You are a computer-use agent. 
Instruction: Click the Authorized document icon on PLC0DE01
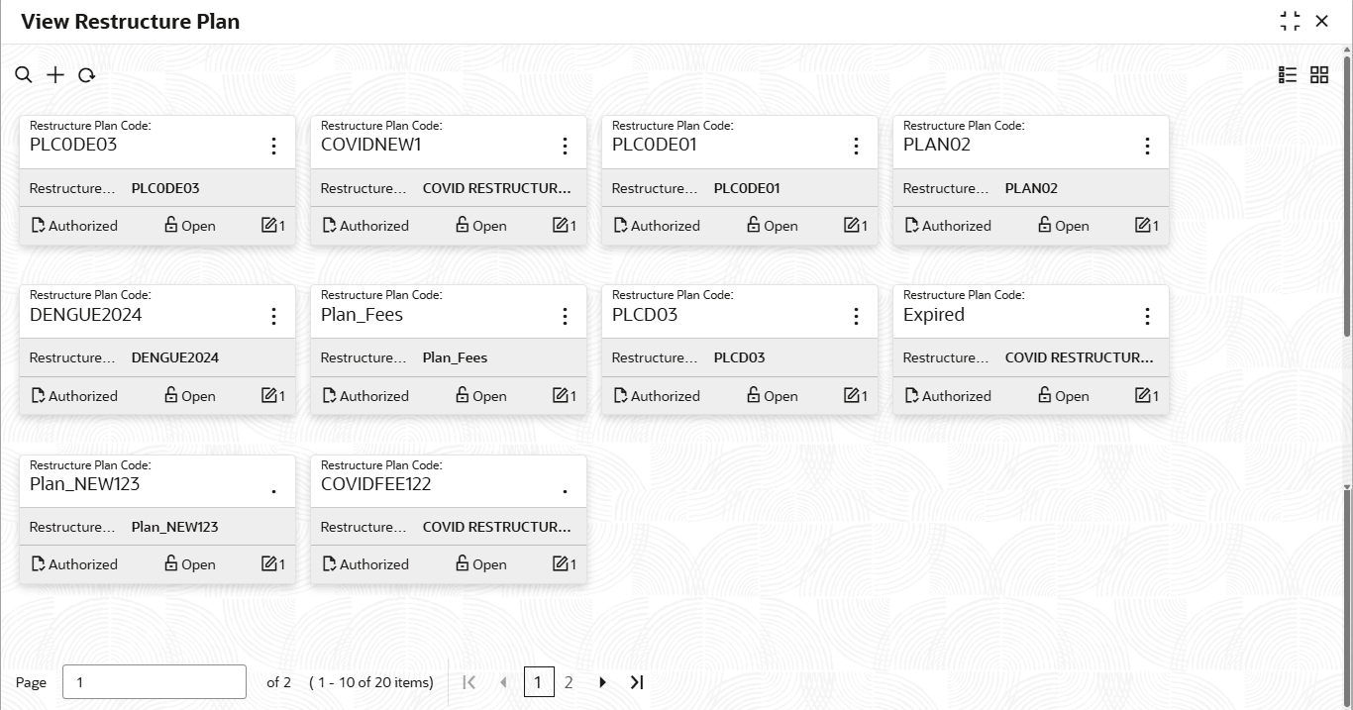(621, 226)
